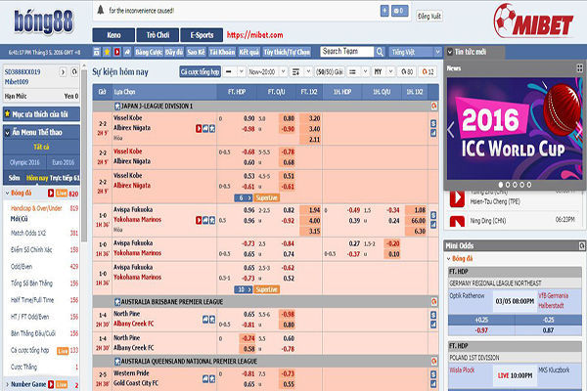Collapse the Bóng đá sidebar category
Viewport: 587px width, 391px height.
7,194
